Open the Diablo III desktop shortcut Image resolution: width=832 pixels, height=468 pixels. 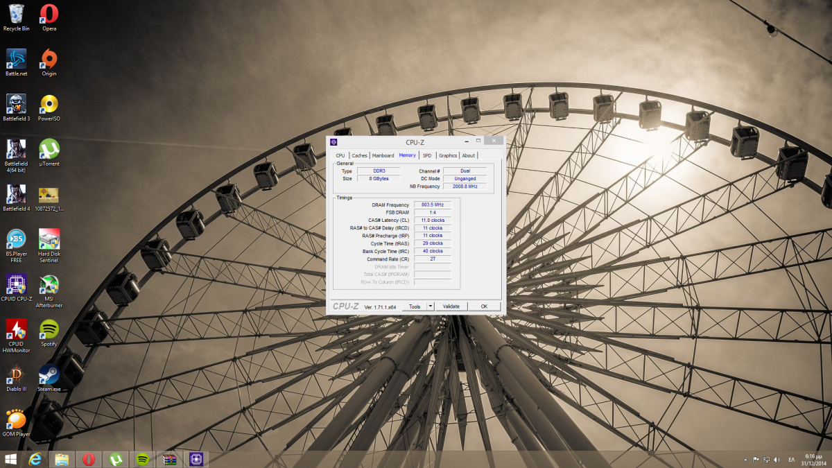click(x=16, y=378)
